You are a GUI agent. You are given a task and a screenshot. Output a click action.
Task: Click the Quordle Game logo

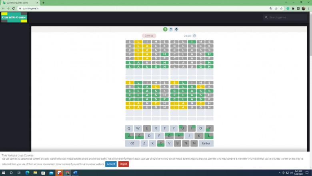[14, 18]
